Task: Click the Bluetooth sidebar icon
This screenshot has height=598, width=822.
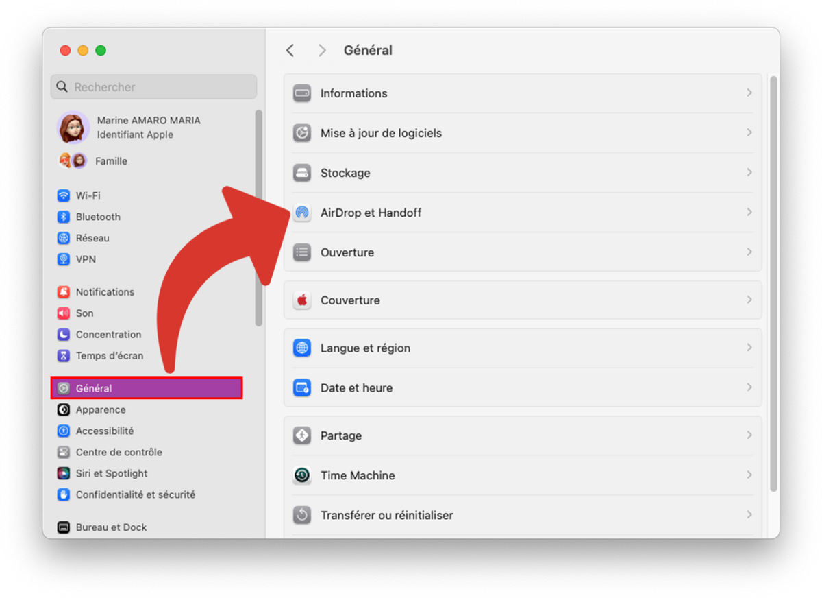Action: pyautogui.click(x=64, y=217)
